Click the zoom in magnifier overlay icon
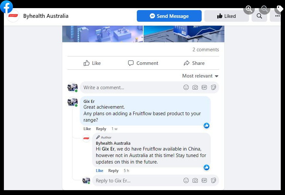The image size is (285, 195). (249, 8)
